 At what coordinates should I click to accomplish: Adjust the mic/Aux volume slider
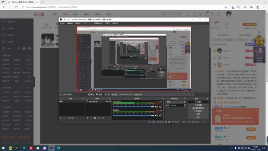tap(133, 107)
